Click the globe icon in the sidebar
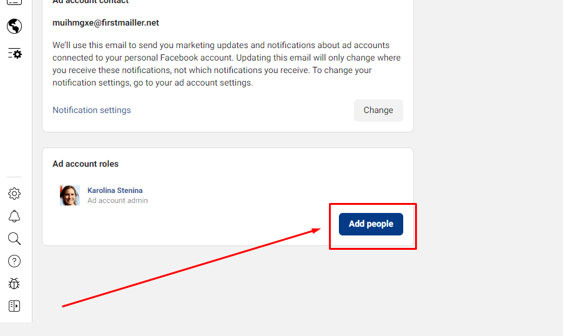Viewport: 563px width, 336px height. click(14, 26)
